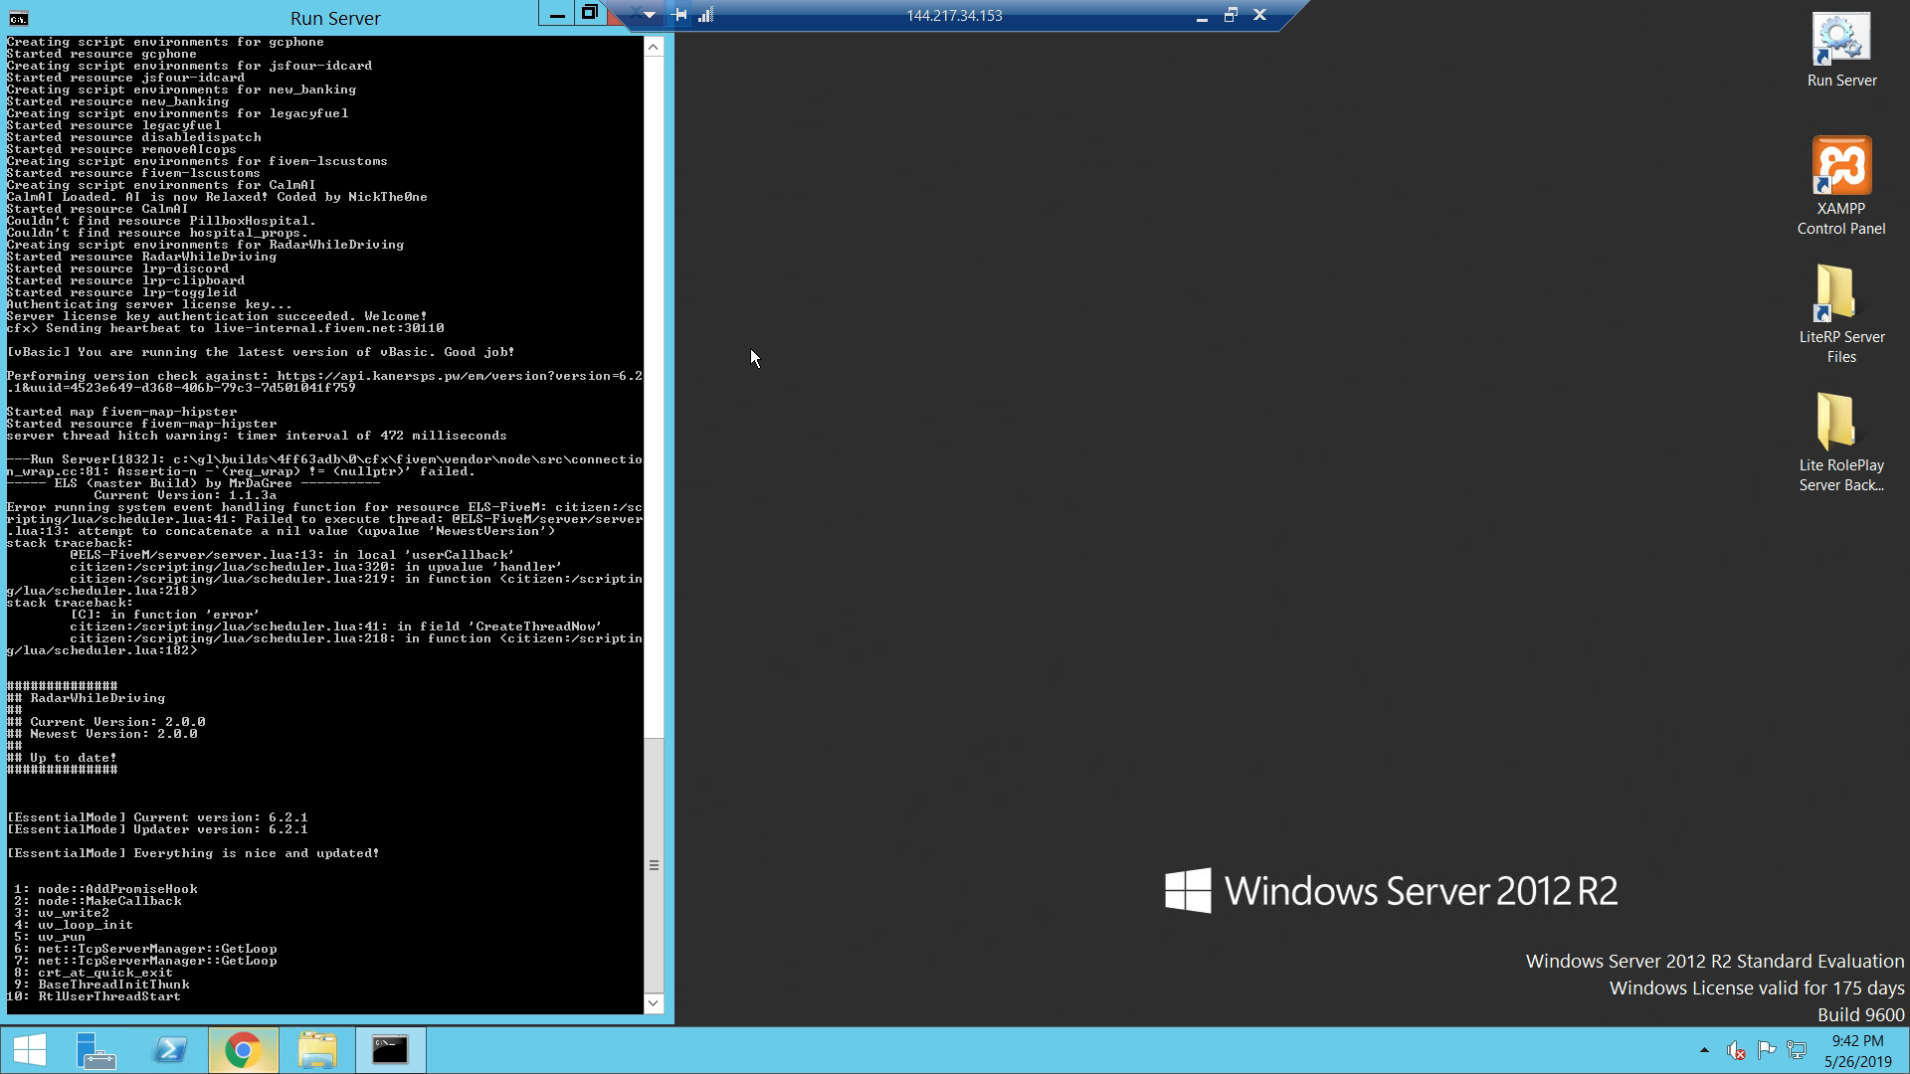1910x1074 pixels.
Task: Open the Run Server window system menu icon
Action: [x=18, y=18]
